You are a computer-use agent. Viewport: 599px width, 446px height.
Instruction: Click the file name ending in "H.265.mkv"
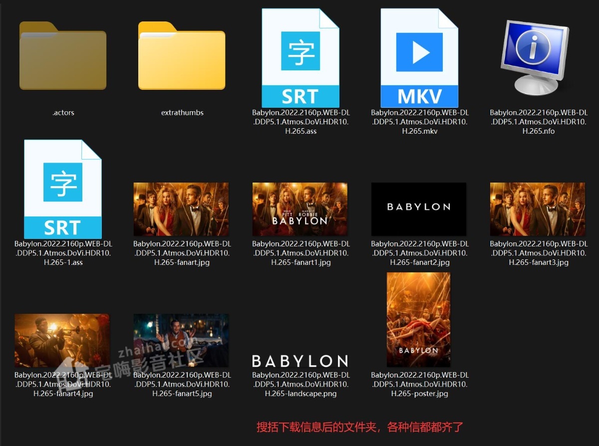tap(420, 122)
